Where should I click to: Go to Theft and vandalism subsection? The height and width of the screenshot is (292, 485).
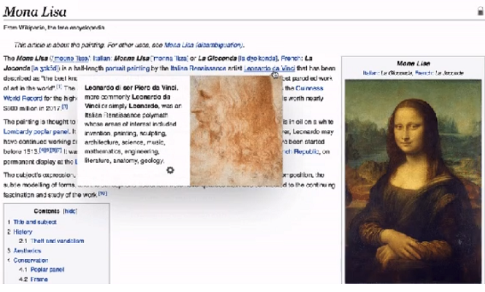coord(57,241)
